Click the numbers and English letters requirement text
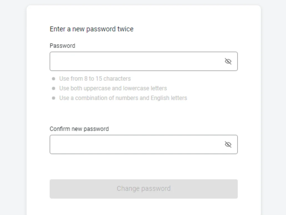 pos(123,98)
